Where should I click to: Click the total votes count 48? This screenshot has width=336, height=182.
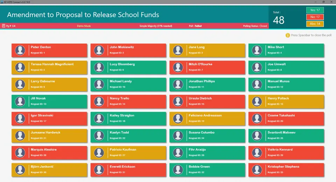tap(279, 20)
